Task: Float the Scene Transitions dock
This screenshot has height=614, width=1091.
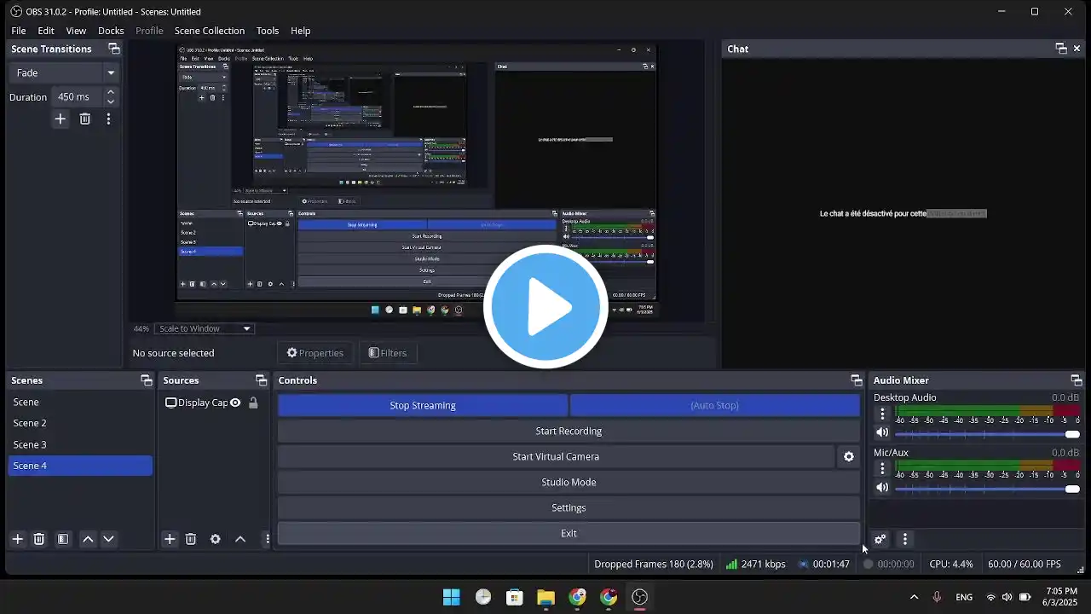Action: pos(114,49)
